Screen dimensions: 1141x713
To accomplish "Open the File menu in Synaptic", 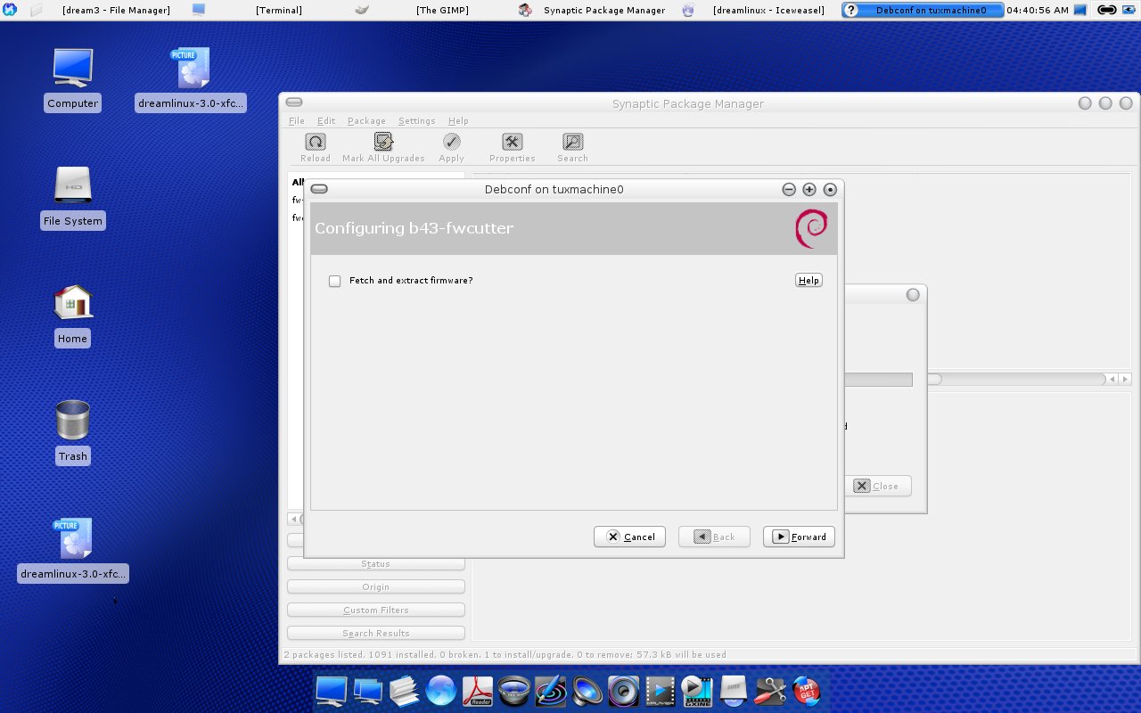I will click(x=297, y=120).
